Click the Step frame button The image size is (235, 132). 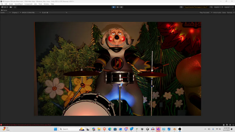pos(121,7)
